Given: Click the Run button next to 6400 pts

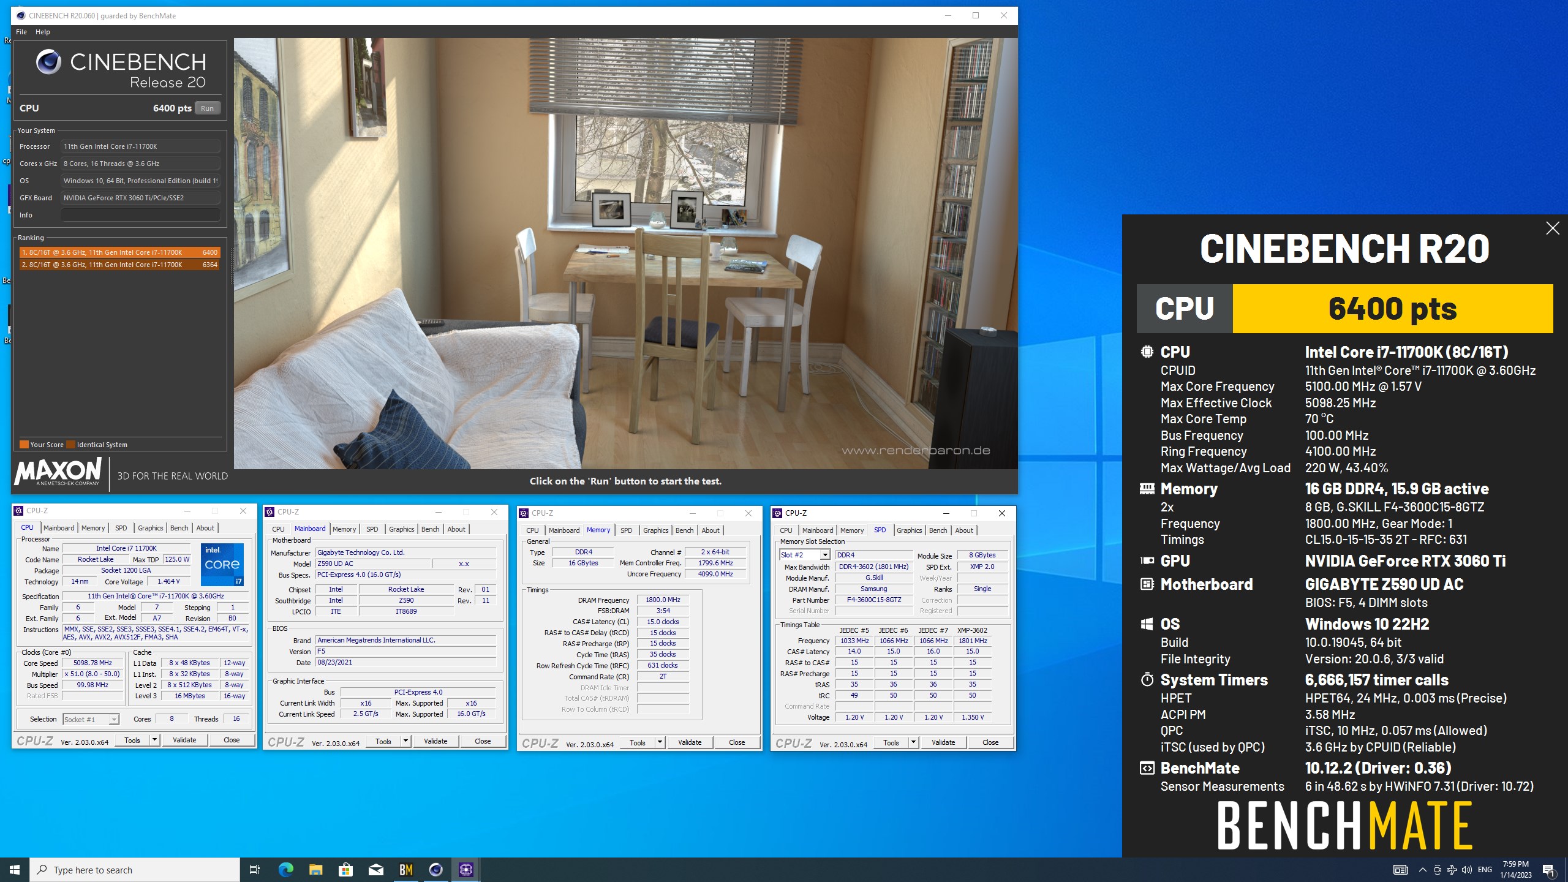Looking at the screenshot, I should pyautogui.click(x=208, y=108).
